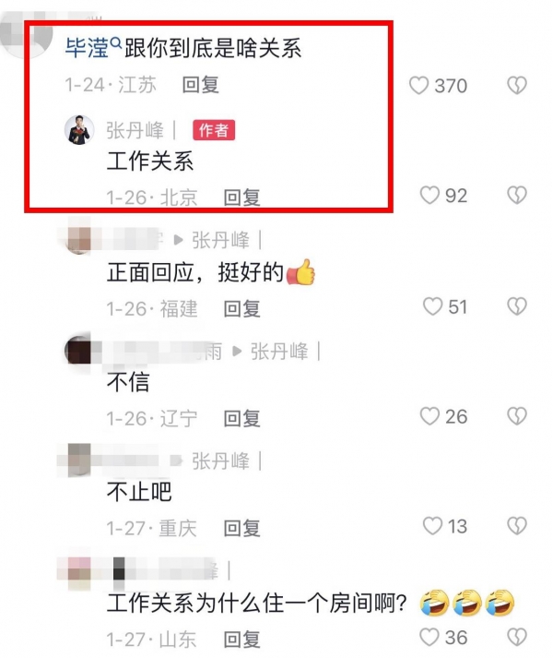Like the 正面回应 comment with 51 likes
Screen dimensions: 553x658
point(432,306)
